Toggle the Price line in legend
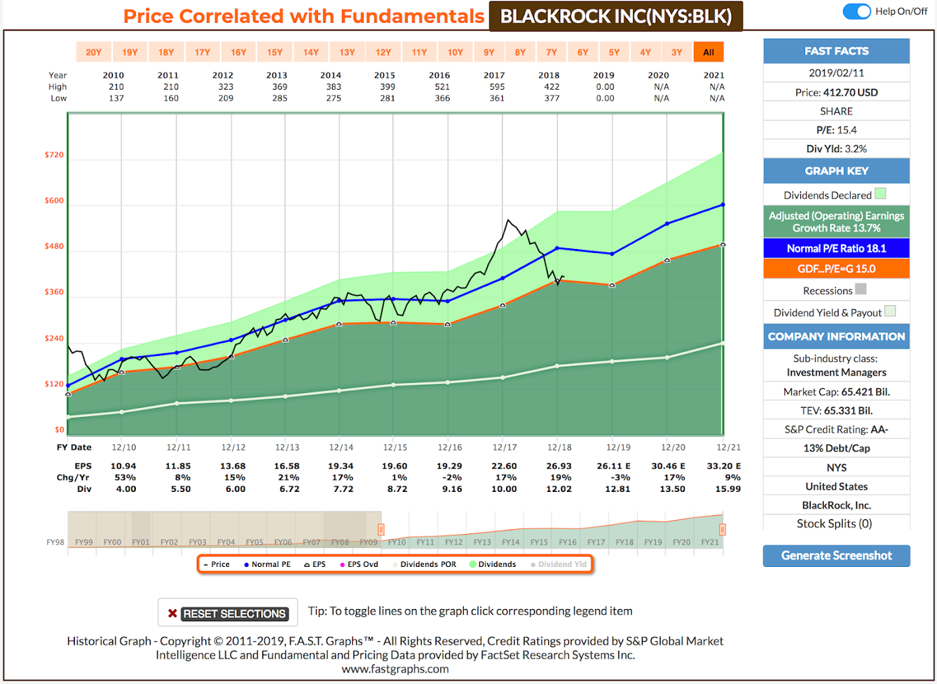 coord(216,564)
